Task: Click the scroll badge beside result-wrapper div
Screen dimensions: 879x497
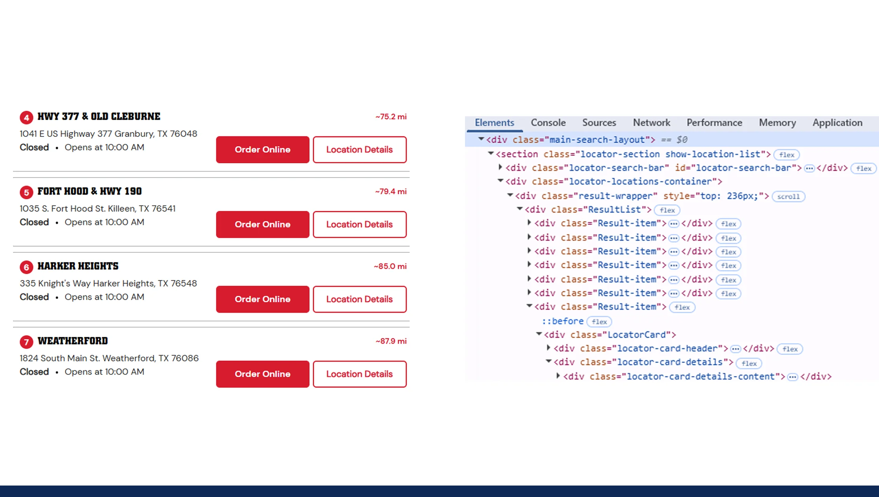Action: [788, 197]
